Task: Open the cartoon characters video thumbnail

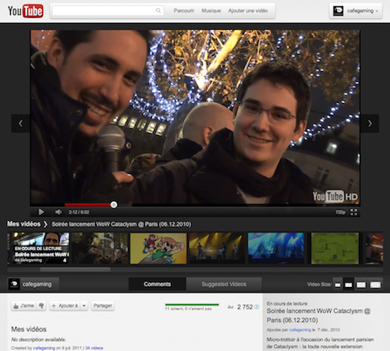Action: coord(158,248)
